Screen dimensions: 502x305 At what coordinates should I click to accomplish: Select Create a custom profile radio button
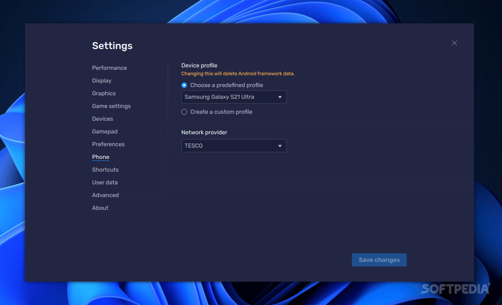184,112
